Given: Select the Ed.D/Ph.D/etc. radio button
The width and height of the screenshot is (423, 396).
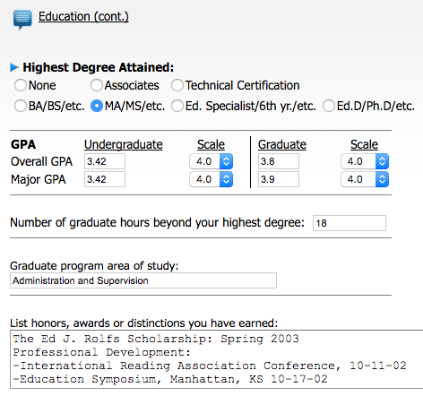Looking at the screenshot, I should [x=329, y=106].
